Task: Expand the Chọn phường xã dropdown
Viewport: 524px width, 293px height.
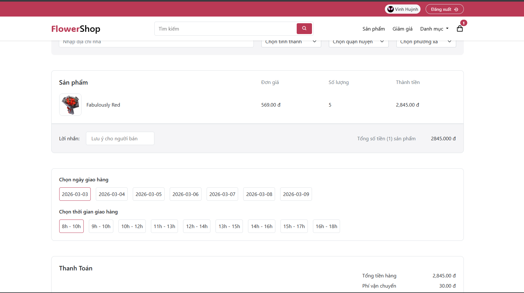Action: 426,42
